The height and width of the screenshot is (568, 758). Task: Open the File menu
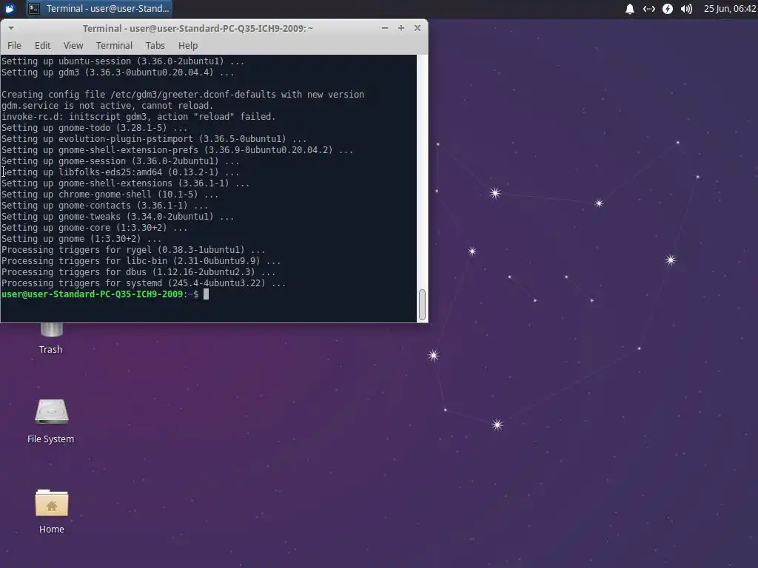pyautogui.click(x=14, y=45)
